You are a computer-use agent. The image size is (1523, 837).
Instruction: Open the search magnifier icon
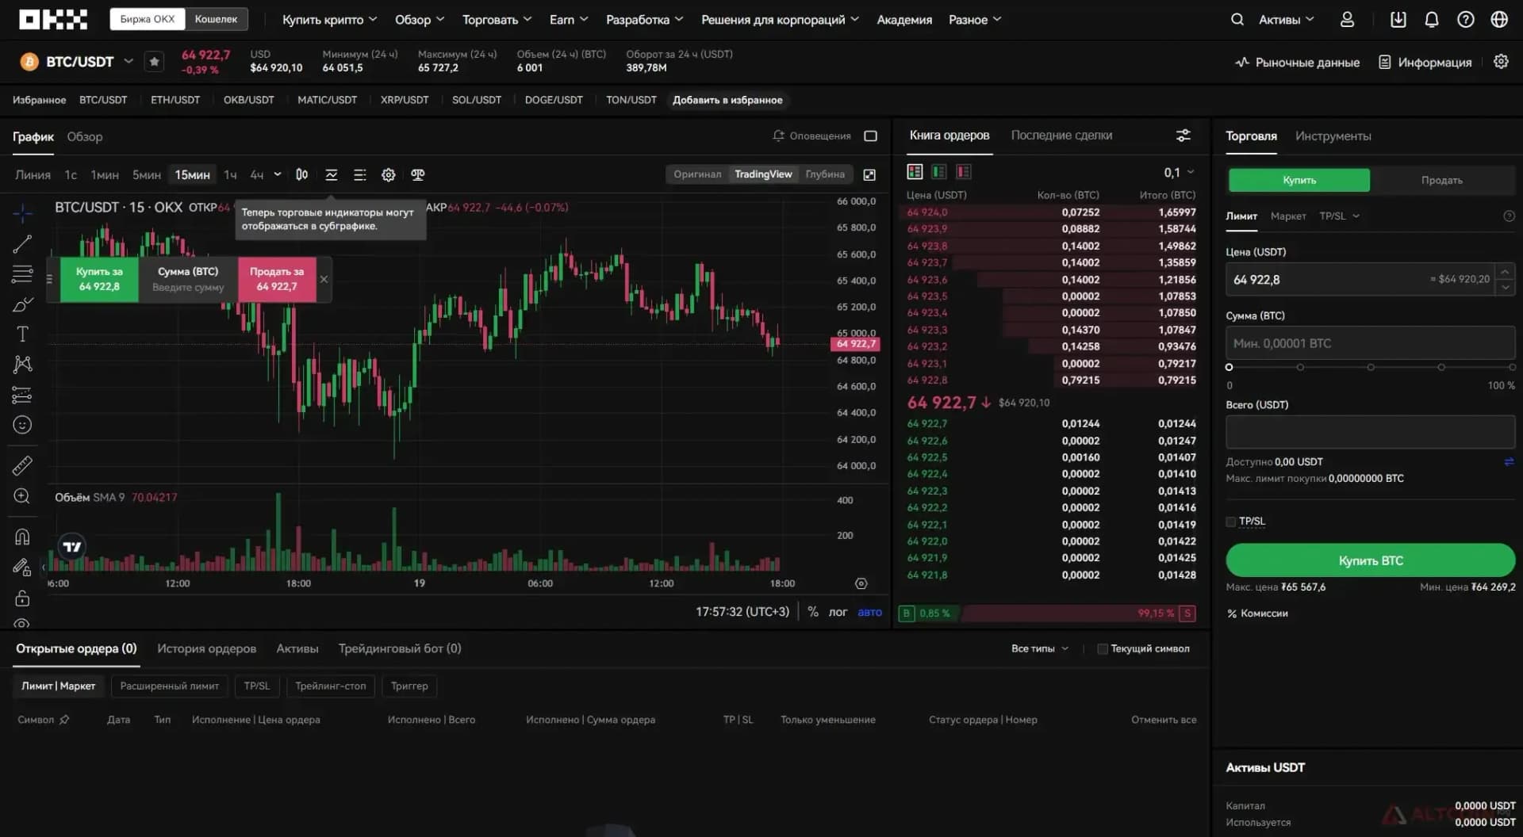1237,19
